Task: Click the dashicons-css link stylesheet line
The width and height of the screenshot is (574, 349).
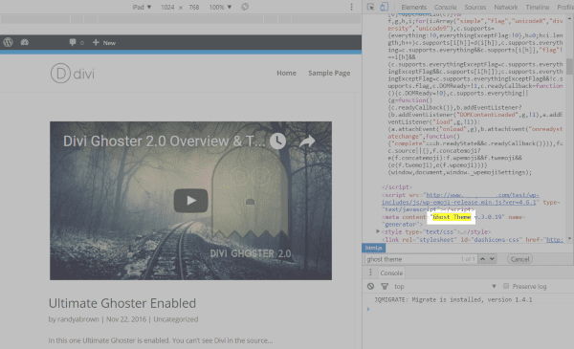Action: (x=473, y=240)
